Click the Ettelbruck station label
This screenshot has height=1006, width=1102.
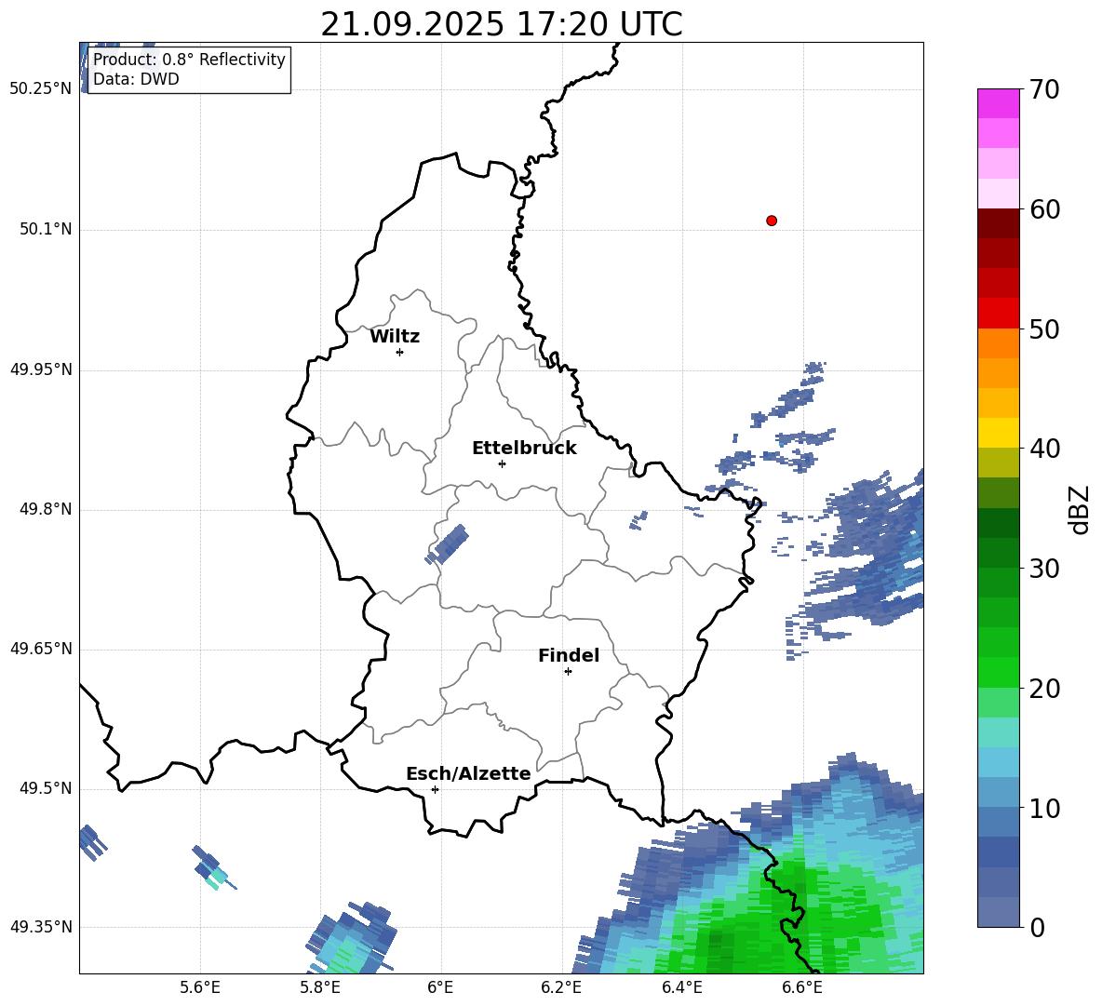524,449
